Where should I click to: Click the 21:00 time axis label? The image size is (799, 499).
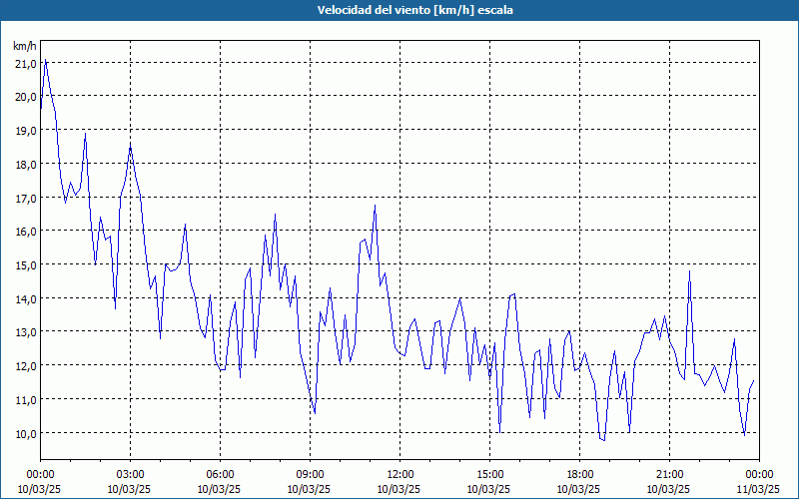669,475
